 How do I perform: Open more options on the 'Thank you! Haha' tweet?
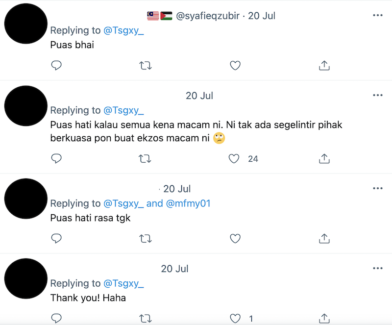point(377,269)
